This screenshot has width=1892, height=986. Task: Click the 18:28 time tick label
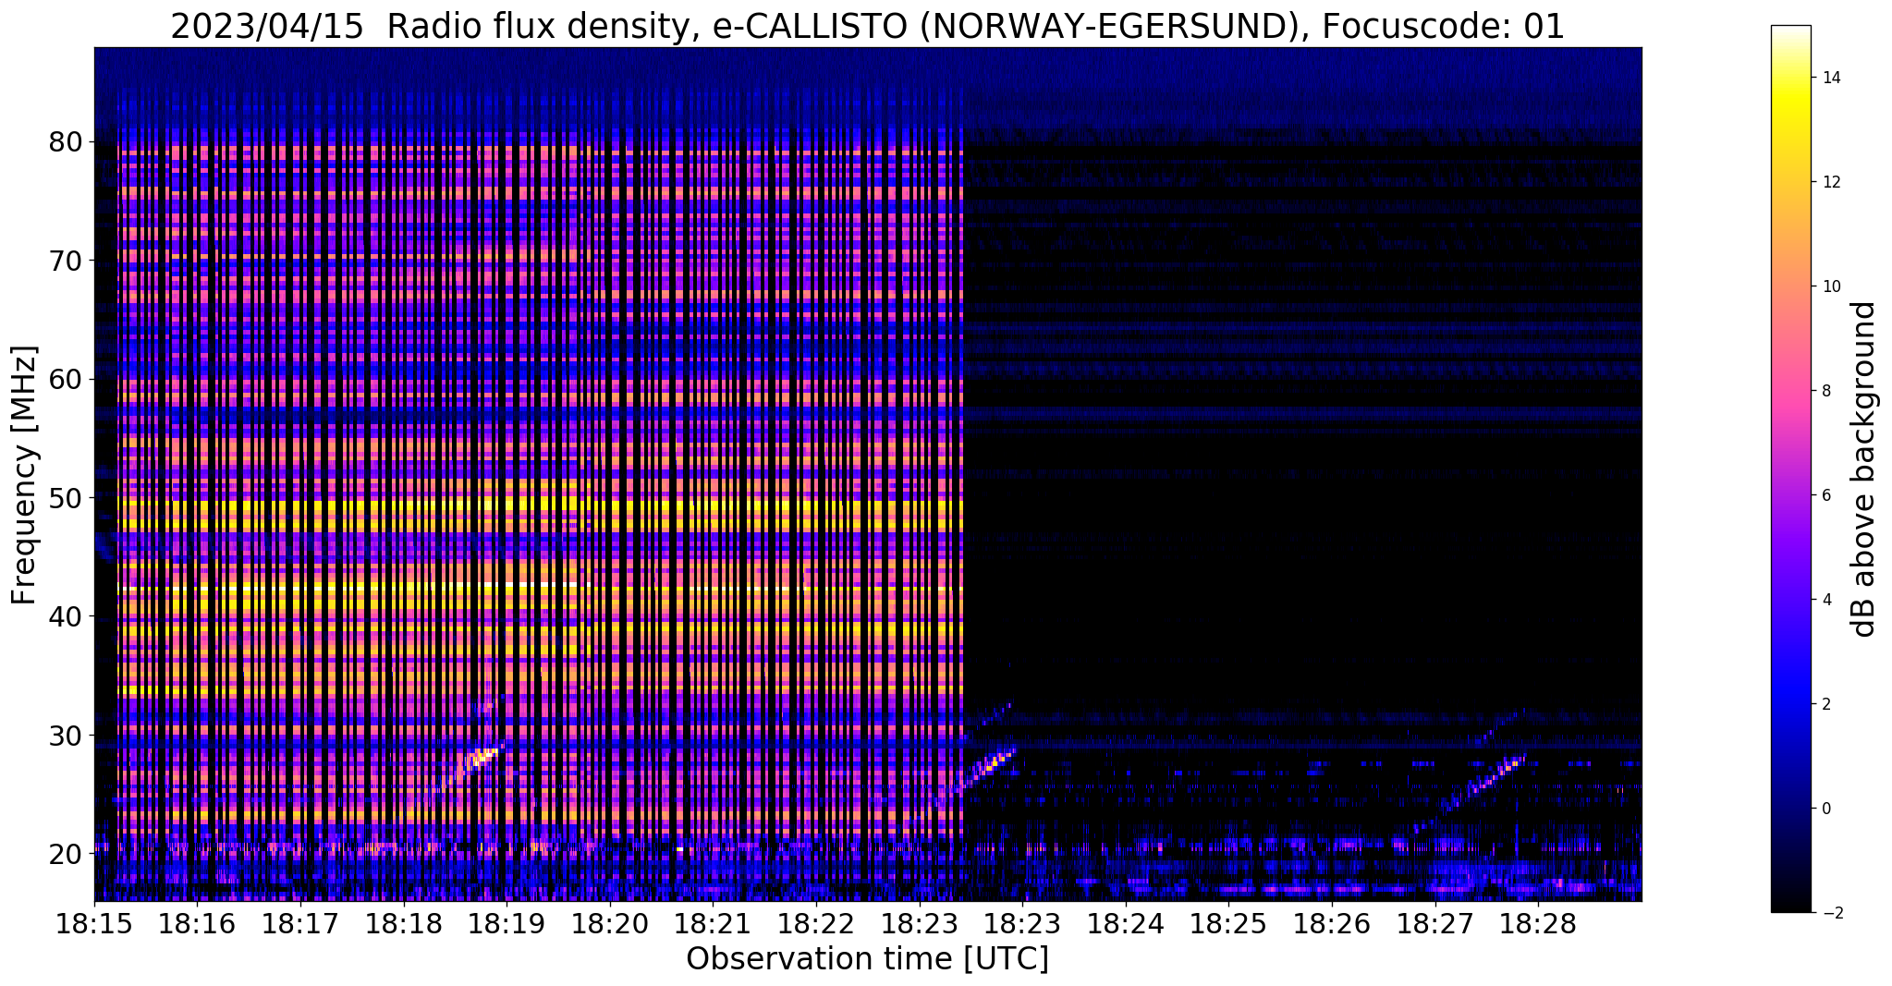click(1538, 924)
